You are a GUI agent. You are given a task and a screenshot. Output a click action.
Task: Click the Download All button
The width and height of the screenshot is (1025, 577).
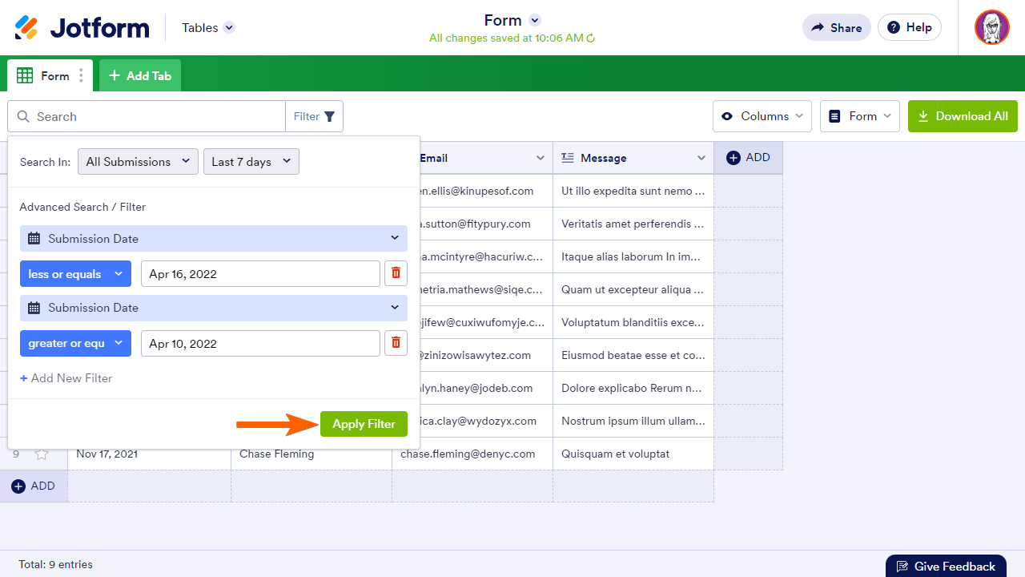coord(963,116)
